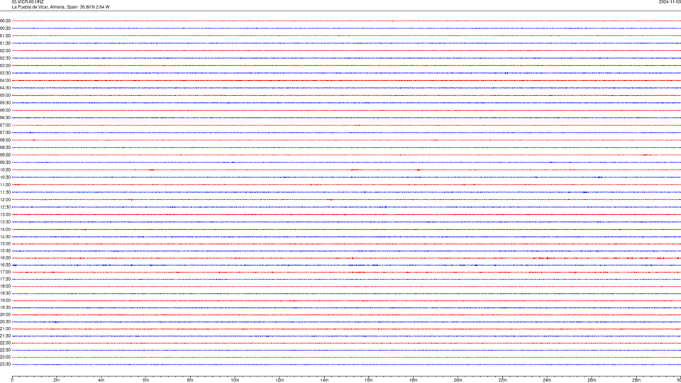Select the 04:30 time label
This screenshot has width=681, height=383.
click(x=5, y=88)
